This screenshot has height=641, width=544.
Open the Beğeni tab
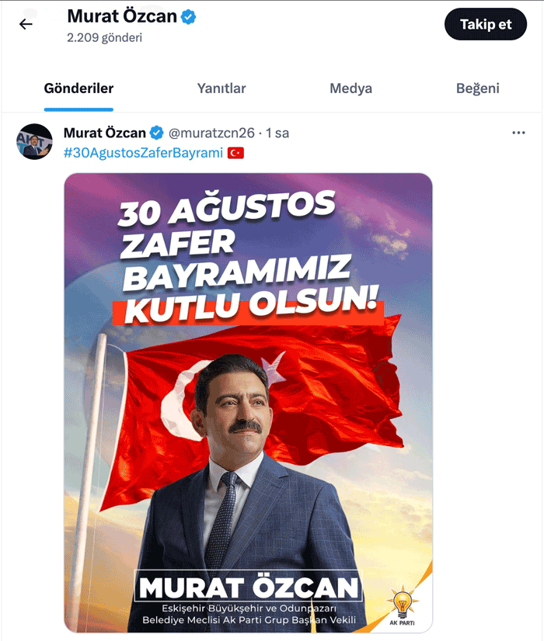[x=478, y=88]
